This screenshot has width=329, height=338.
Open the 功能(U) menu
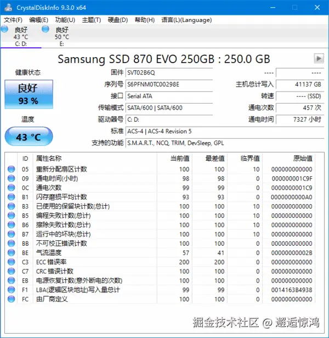tap(65, 20)
